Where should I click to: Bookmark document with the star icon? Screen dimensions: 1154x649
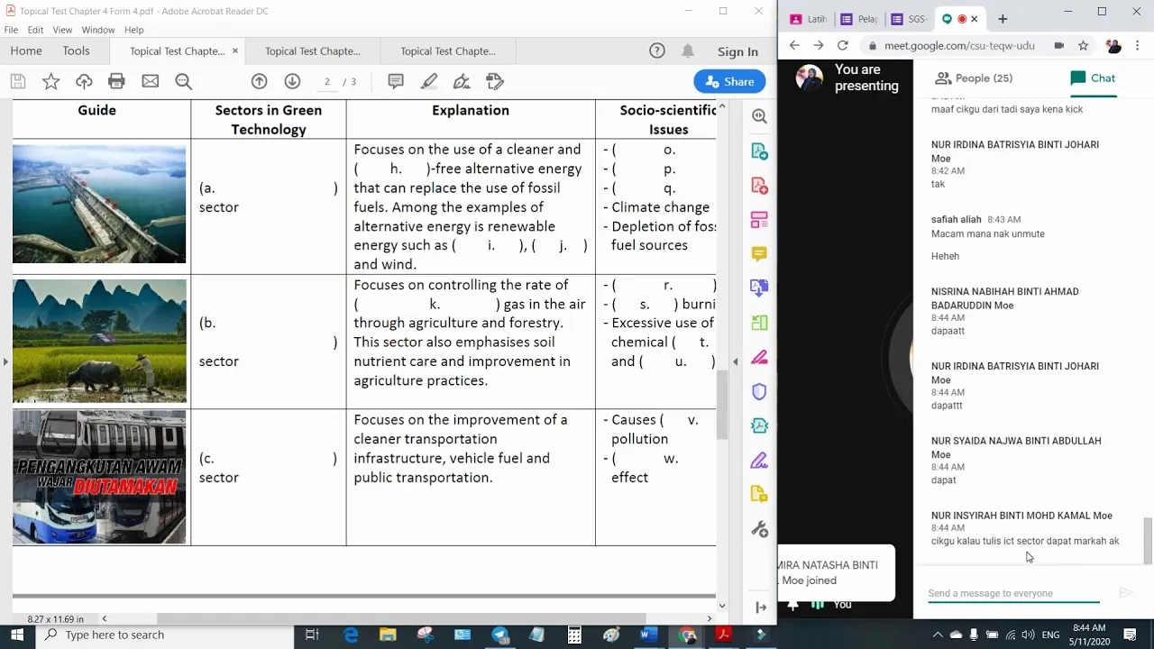[51, 81]
